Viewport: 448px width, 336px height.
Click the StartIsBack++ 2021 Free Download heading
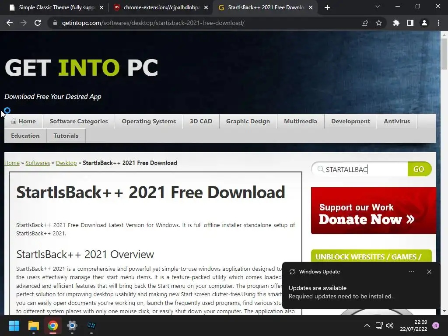[x=150, y=192]
